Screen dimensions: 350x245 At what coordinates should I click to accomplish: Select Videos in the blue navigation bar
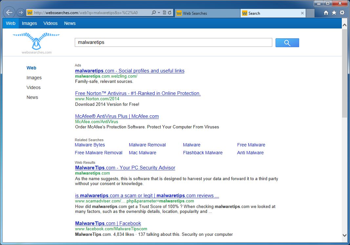click(51, 23)
